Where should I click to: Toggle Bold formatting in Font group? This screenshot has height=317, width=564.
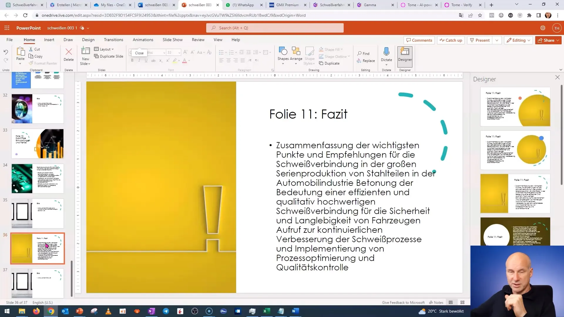click(132, 61)
